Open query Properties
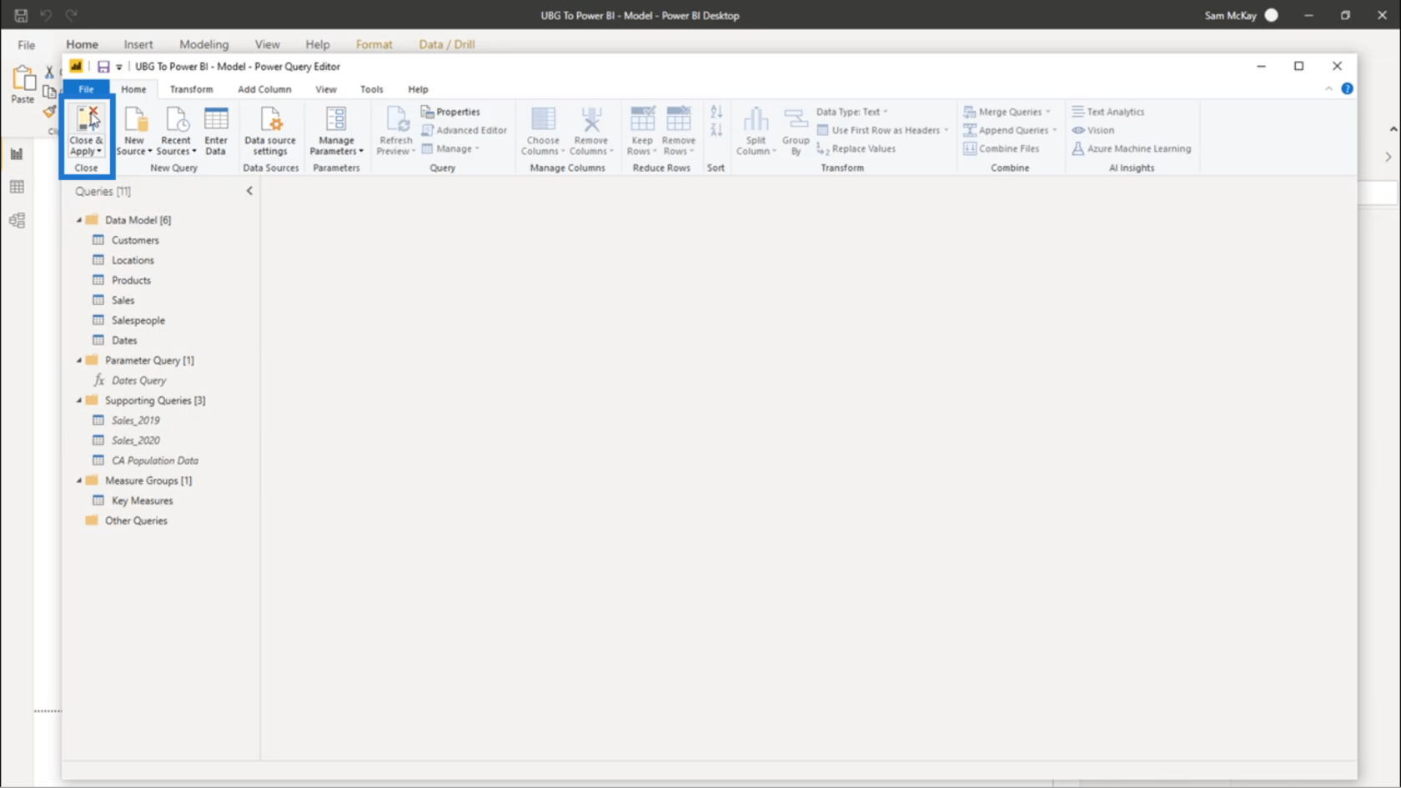Screen dimensions: 1401x788 coord(450,112)
